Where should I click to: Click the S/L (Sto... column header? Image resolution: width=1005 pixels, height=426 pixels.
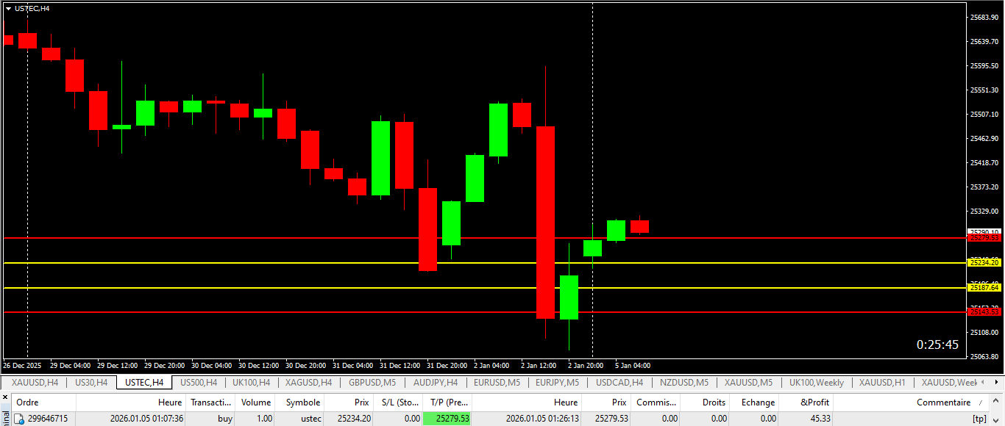397,402
